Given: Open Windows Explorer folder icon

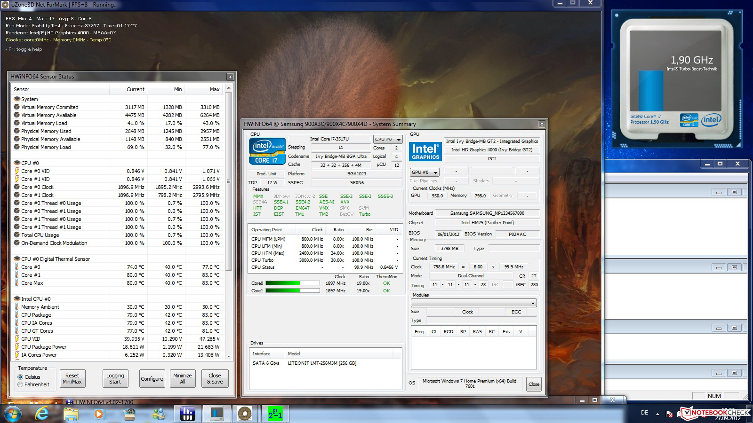Looking at the screenshot, I should [x=71, y=414].
